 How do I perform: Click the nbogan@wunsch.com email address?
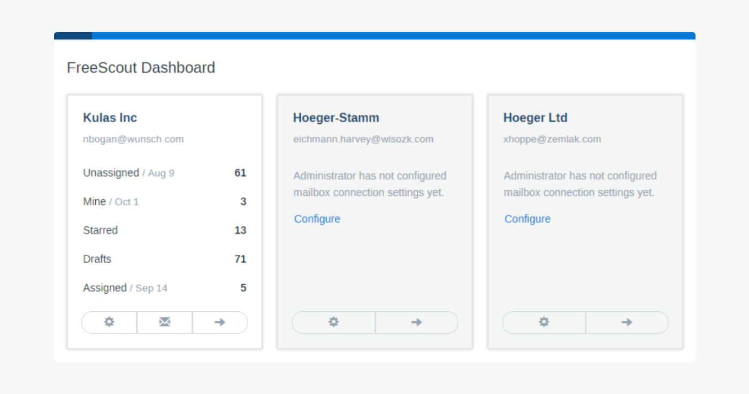click(133, 139)
